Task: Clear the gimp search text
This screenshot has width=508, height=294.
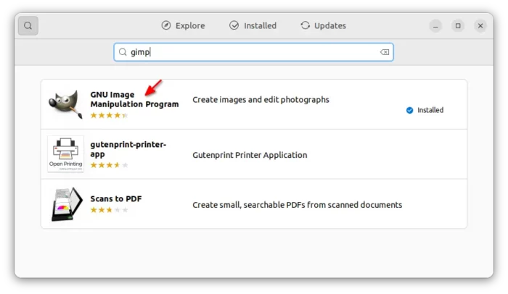Action: coord(385,52)
